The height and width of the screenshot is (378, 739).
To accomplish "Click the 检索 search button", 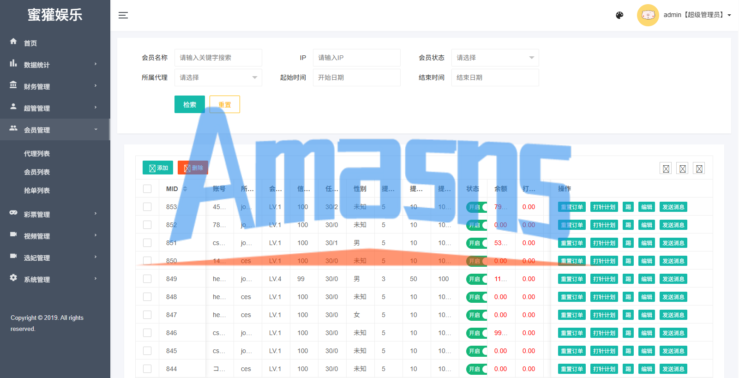I will [x=190, y=104].
